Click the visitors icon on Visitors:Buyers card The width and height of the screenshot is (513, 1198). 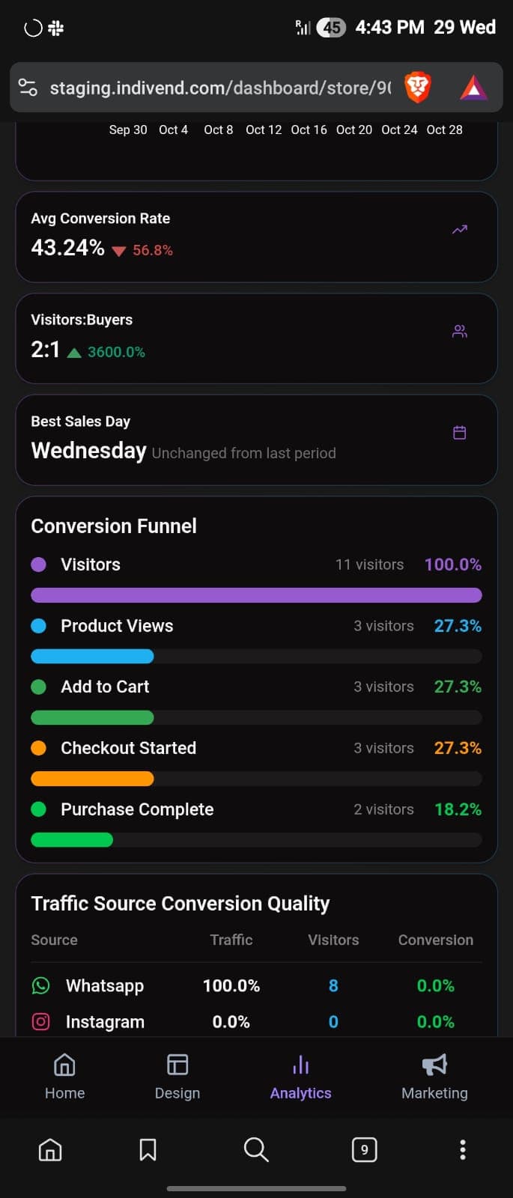(x=459, y=330)
